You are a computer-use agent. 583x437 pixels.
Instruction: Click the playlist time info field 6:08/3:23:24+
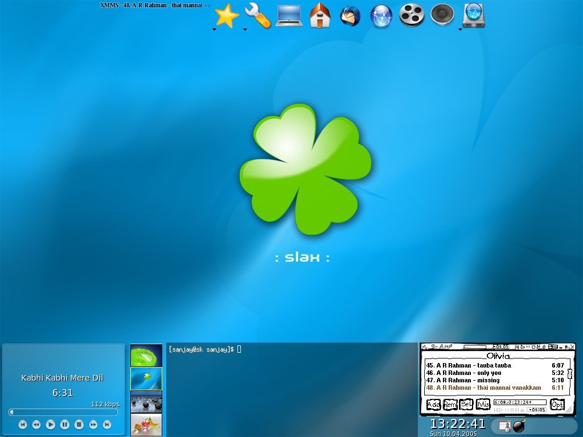[520, 402]
